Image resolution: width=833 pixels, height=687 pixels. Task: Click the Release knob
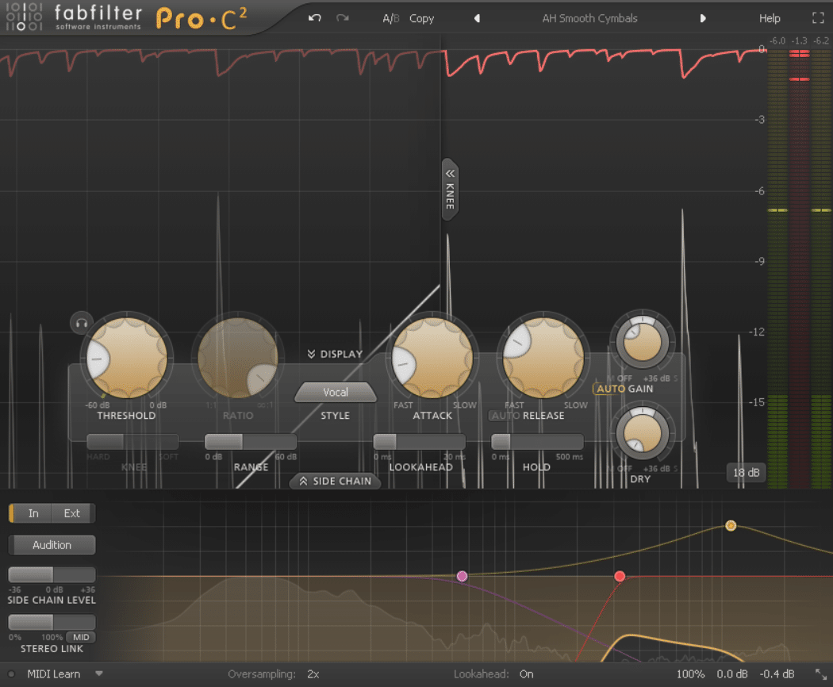tap(543, 358)
